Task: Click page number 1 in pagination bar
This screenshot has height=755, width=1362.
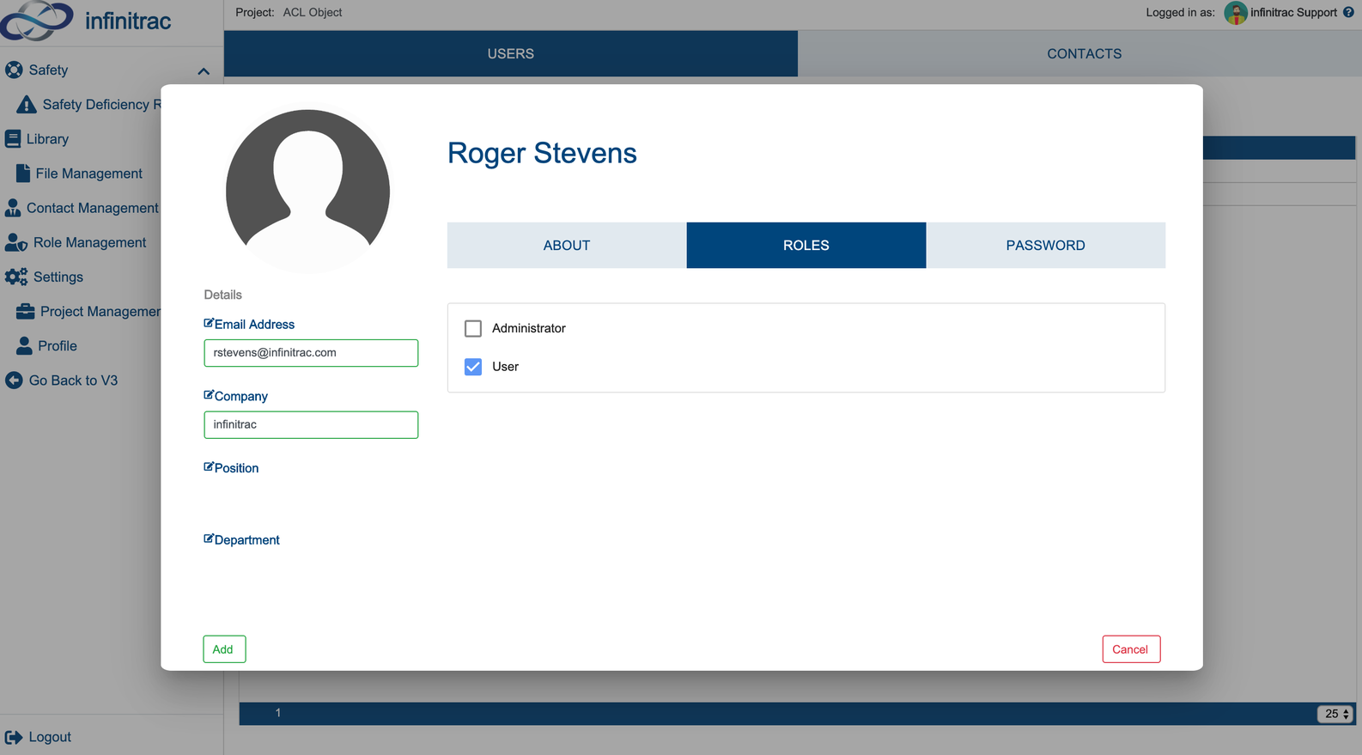Action: point(277,713)
